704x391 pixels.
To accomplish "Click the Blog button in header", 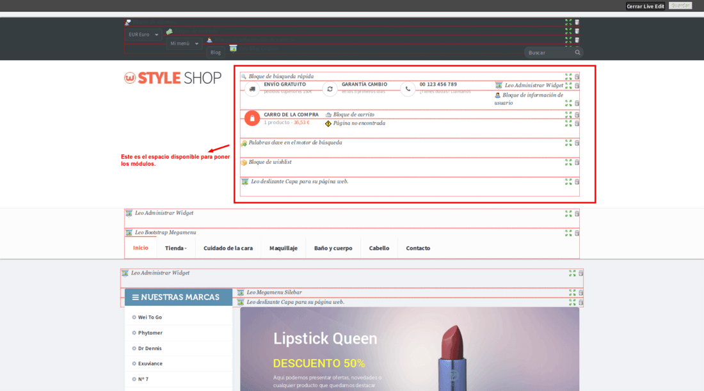I will pyautogui.click(x=216, y=52).
